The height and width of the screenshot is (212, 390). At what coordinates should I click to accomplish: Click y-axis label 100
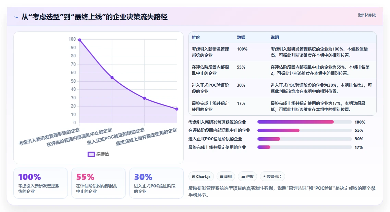tap(72, 39)
